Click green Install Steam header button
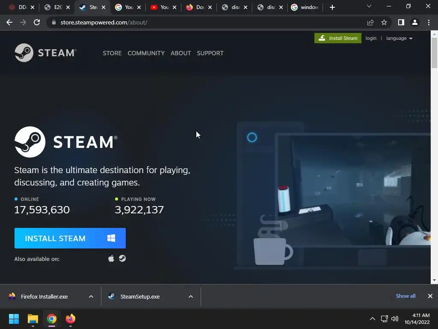The width and height of the screenshot is (438, 329). pyautogui.click(x=338, y=38)
